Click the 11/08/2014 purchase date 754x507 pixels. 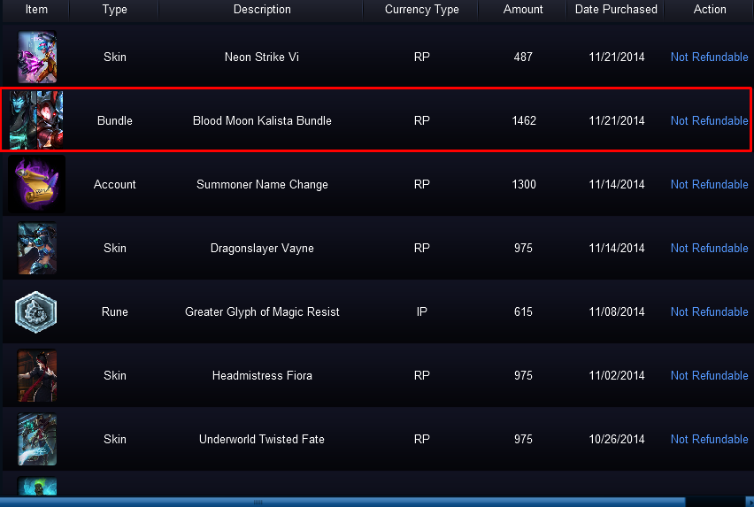[617, 311]
